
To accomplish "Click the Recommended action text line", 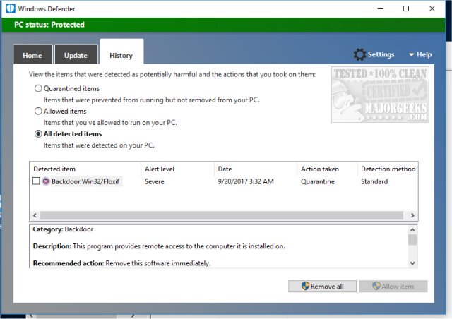I will click(x=122, y=263).
